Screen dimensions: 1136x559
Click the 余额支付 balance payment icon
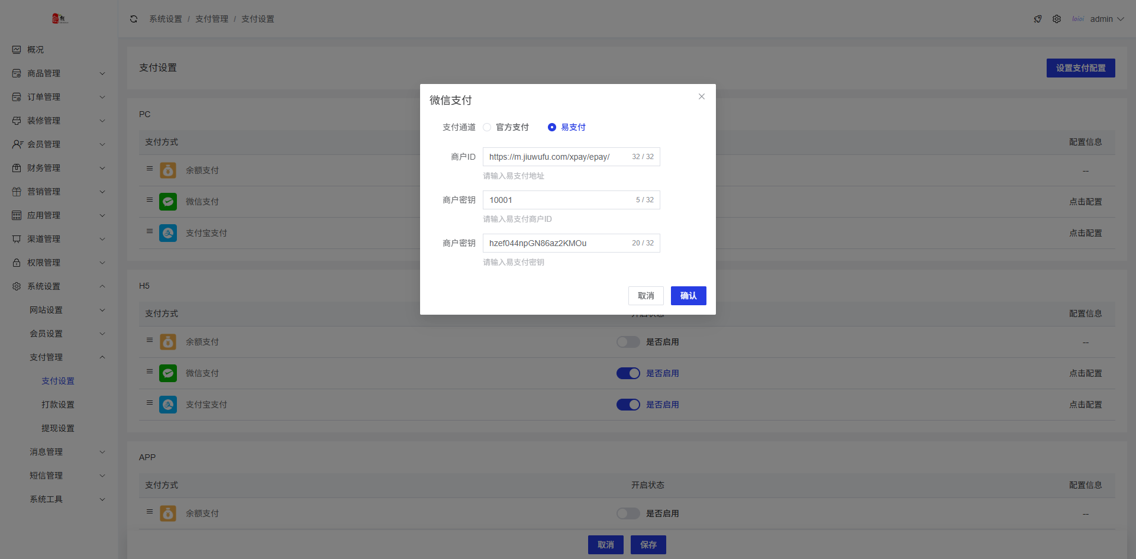(x=168, y=170)
